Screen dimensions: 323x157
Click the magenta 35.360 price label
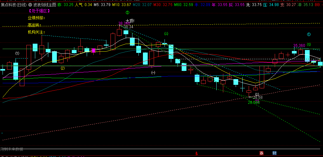click(x=299, y=45)
